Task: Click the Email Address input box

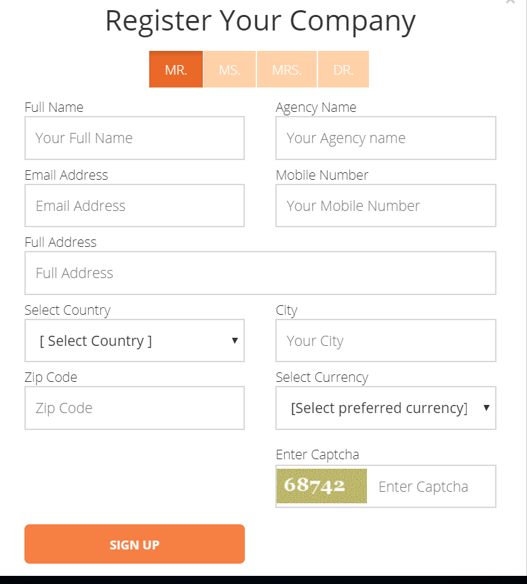Action: pyautogui.click(x=134, y=206)
